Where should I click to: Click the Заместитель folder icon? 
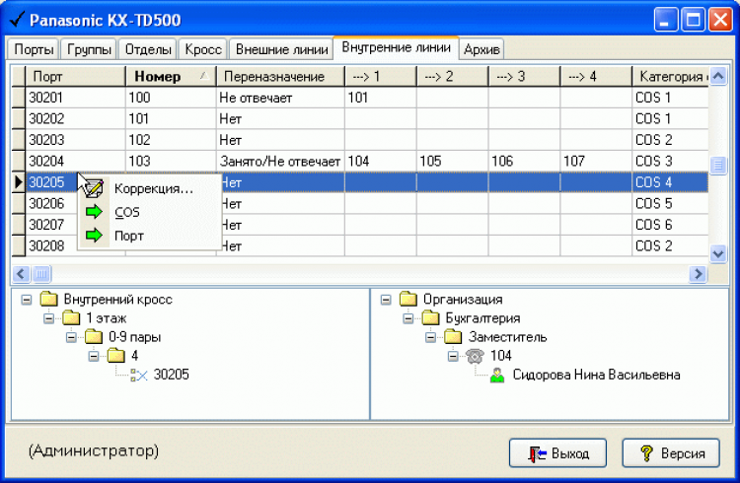pyautogui.click(x=453, y=336)
